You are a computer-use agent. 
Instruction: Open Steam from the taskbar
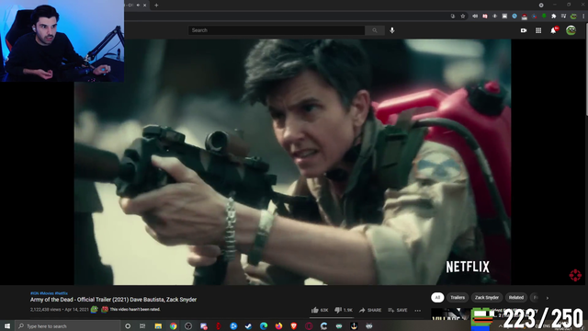tap(248, 326)
